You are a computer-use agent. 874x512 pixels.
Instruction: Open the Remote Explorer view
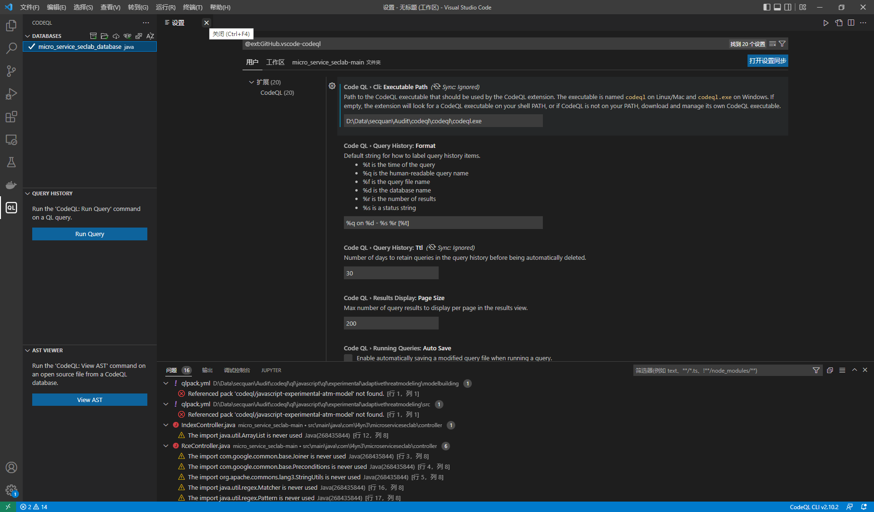(x=11, y=140)
